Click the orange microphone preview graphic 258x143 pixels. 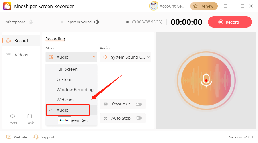[x=206, y=81]
